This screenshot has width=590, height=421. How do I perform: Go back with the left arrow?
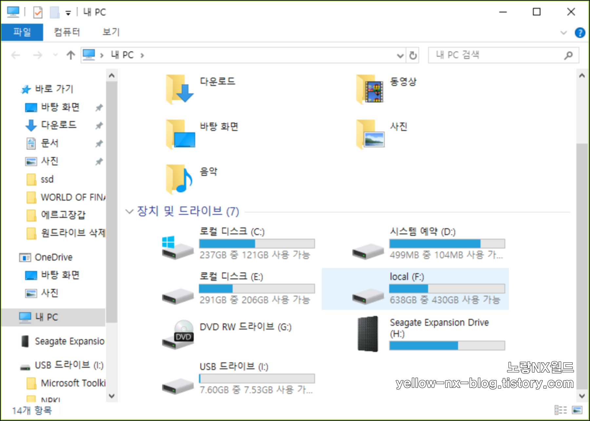click(x=16, y=55)
